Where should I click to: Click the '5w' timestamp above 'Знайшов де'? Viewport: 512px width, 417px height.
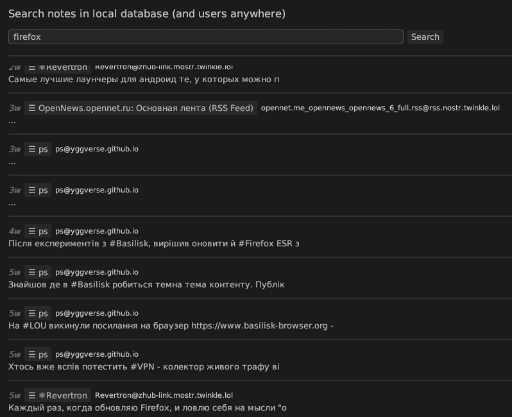(x=15, y=273)
